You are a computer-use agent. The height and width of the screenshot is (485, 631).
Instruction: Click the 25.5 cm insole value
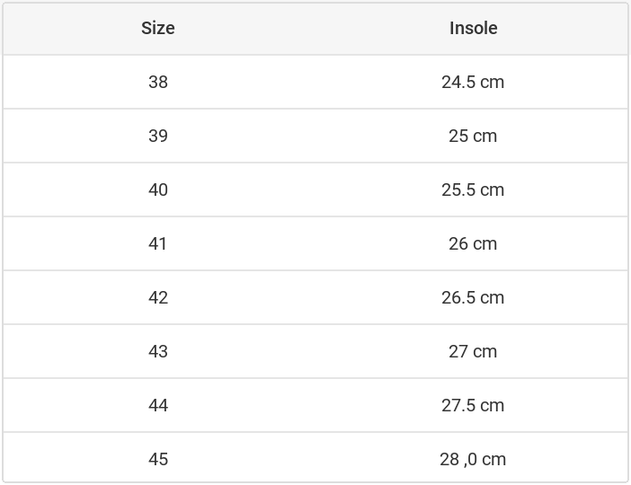tap(473, 190)
